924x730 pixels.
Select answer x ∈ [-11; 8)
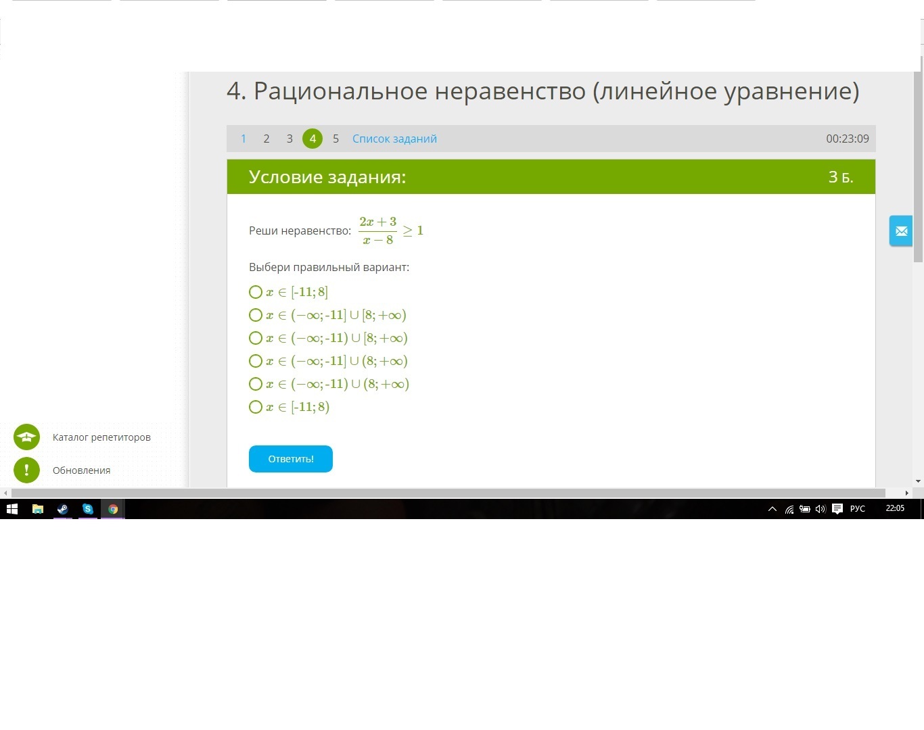coord(256,407)
